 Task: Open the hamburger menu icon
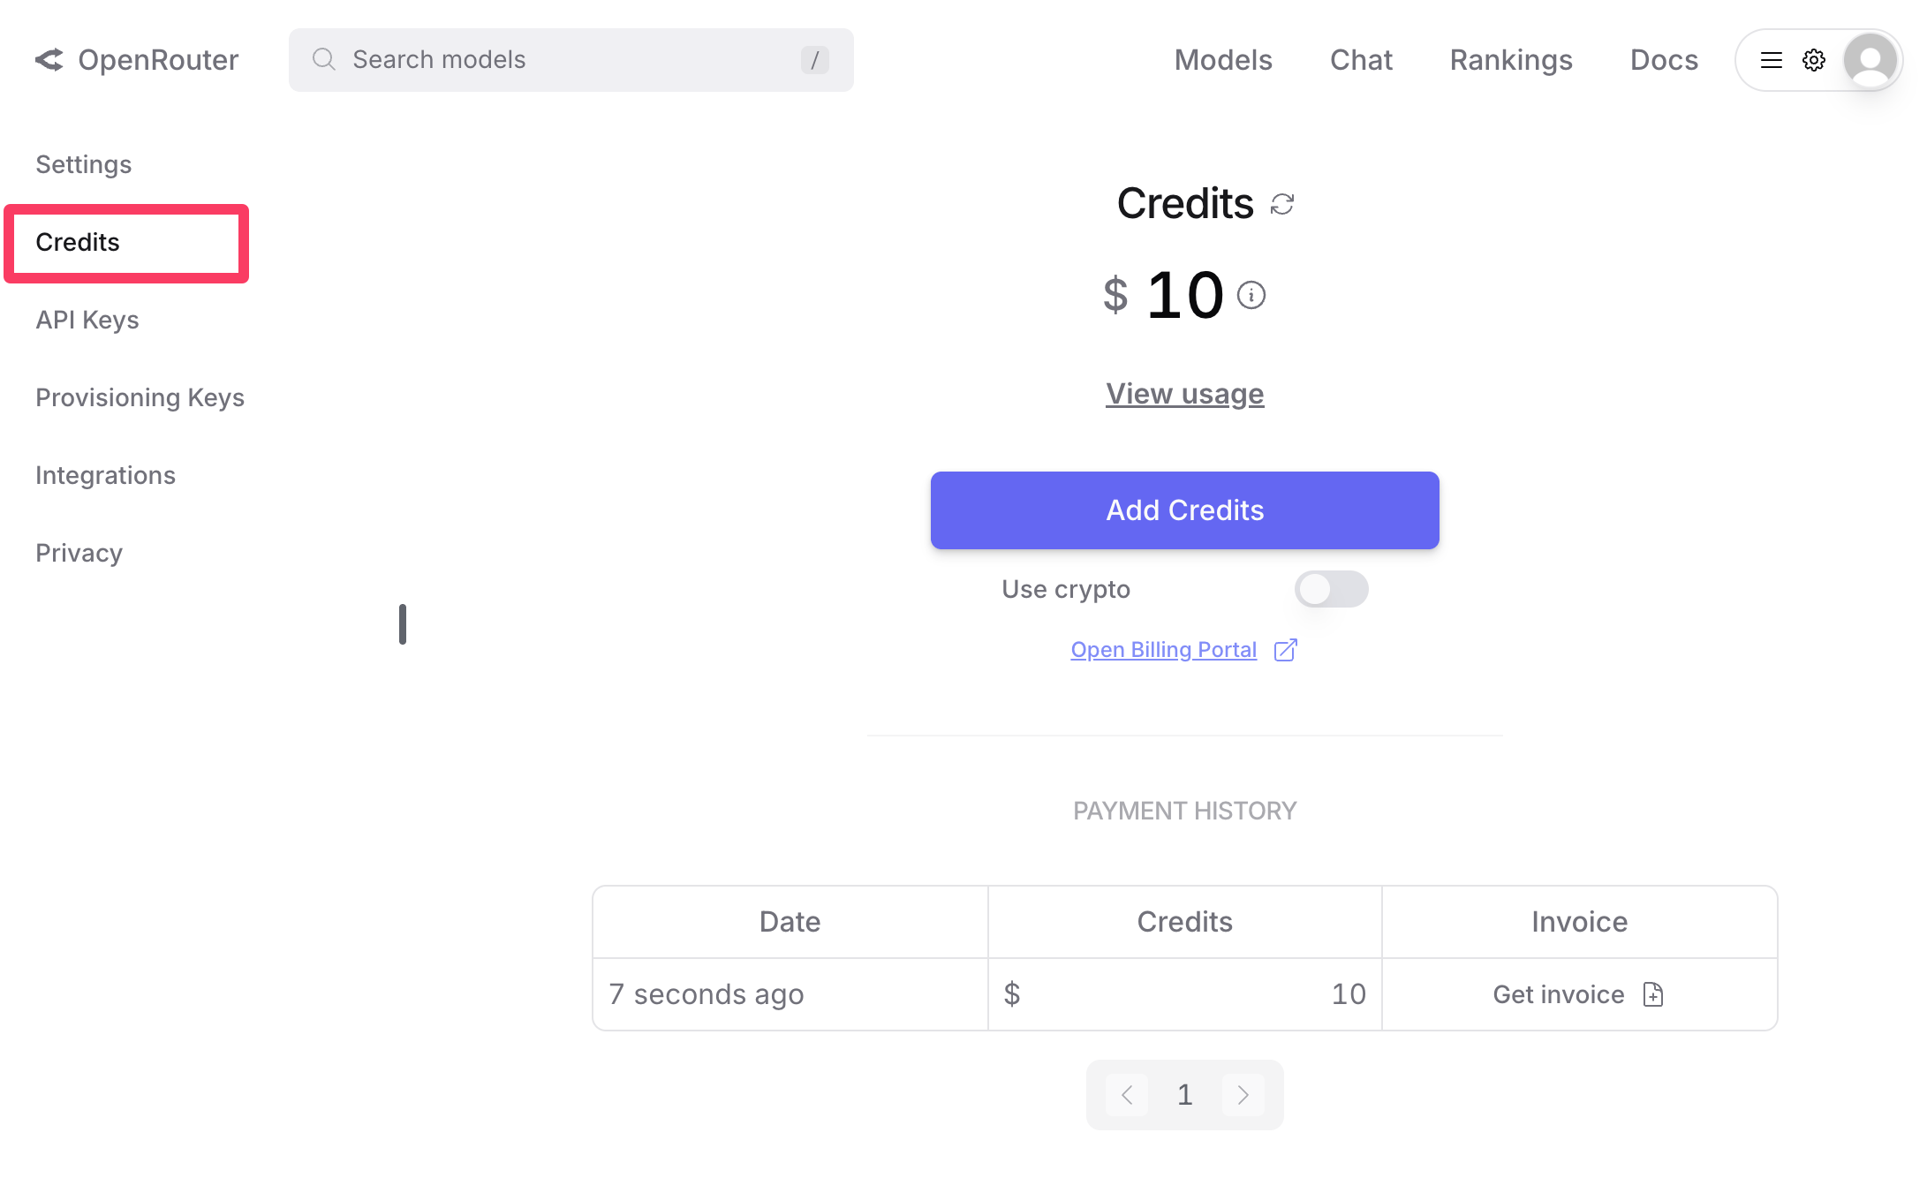pyautogui.click(x=1772, y=60)
